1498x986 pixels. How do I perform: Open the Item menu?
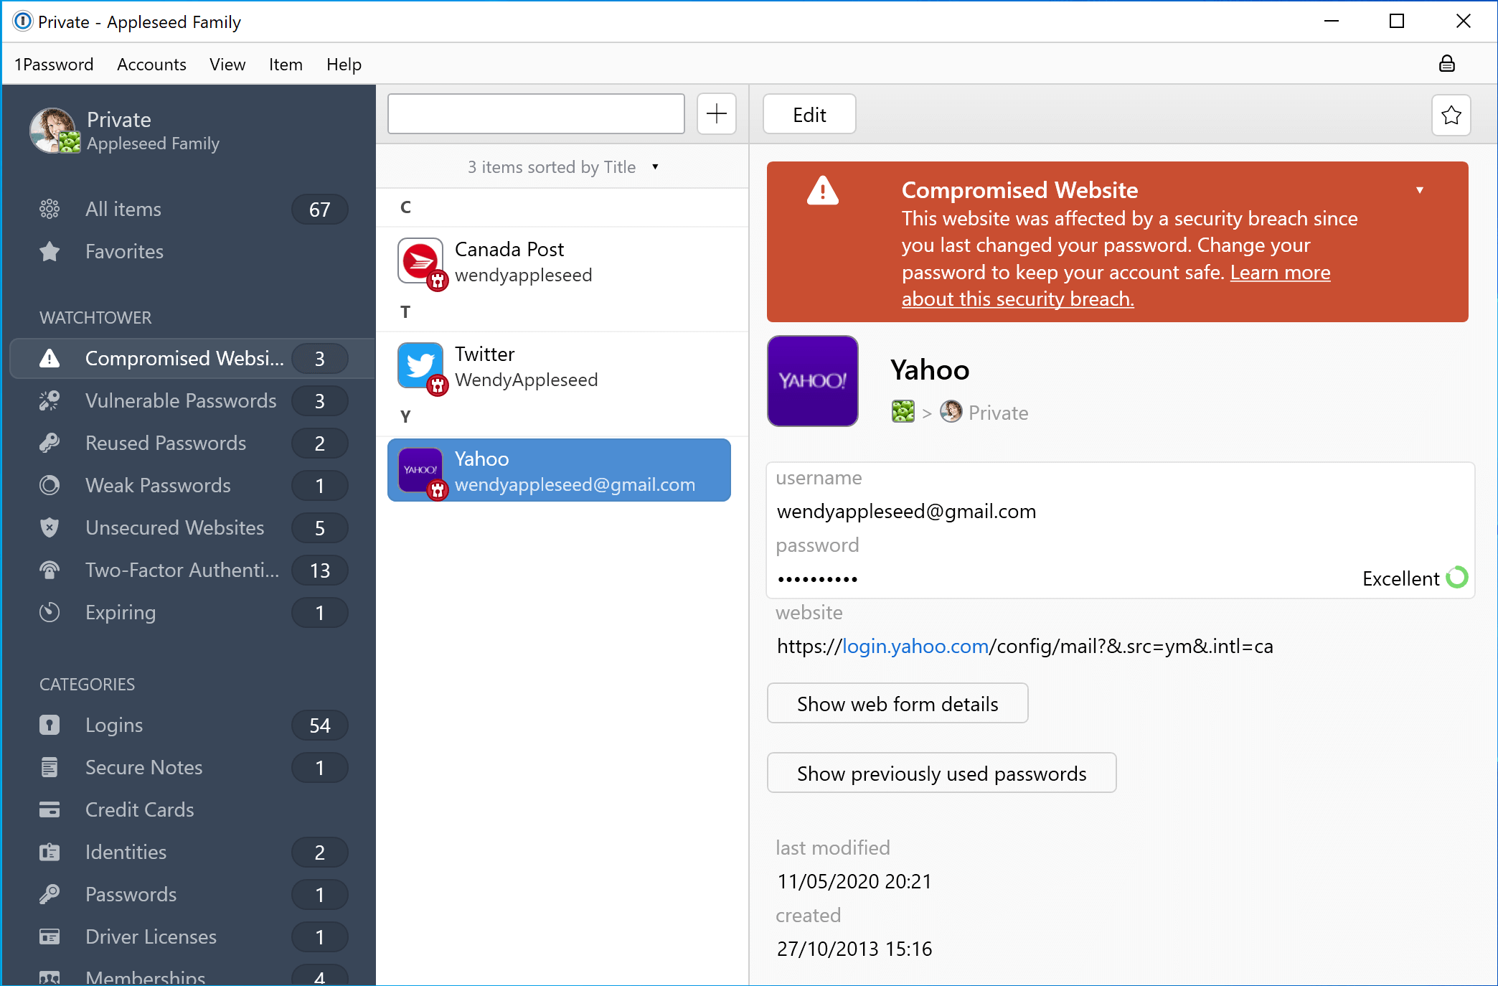(x=286, y=65)
